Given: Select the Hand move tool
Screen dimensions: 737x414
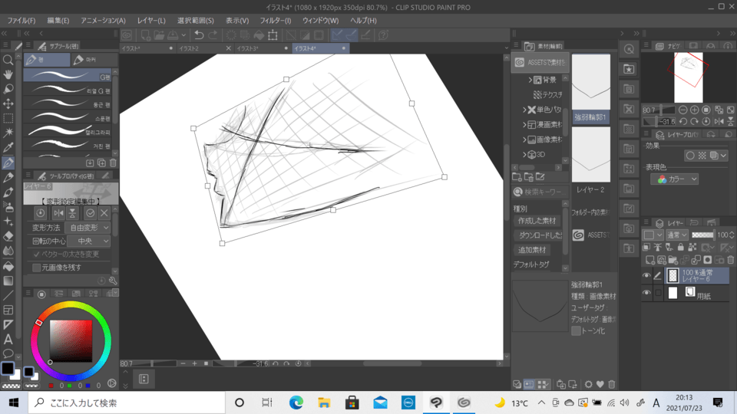Looking at the screenshot, I should pyautogui.click(x=8, y=74).
